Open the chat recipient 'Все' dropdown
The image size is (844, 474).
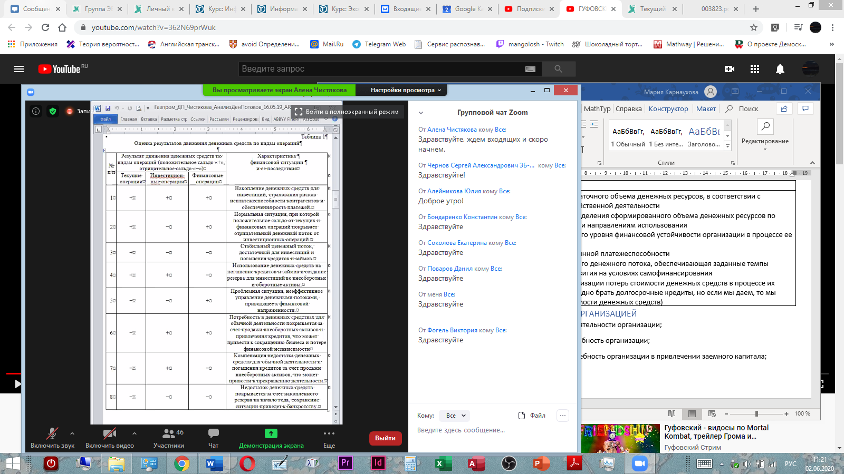tap(456, 416)
